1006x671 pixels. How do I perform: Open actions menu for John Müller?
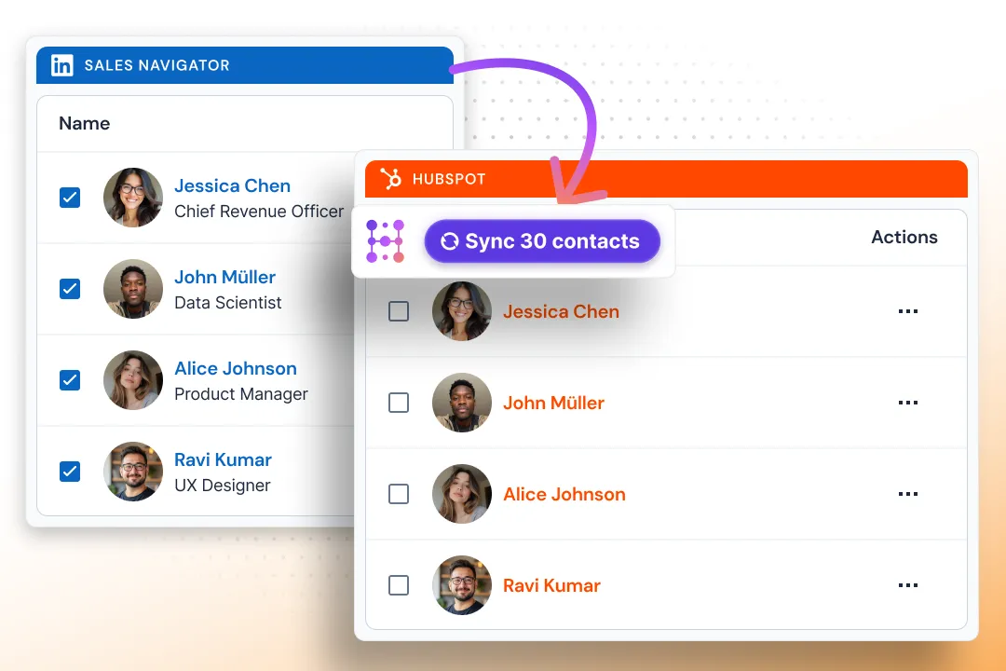click(908, 403)
